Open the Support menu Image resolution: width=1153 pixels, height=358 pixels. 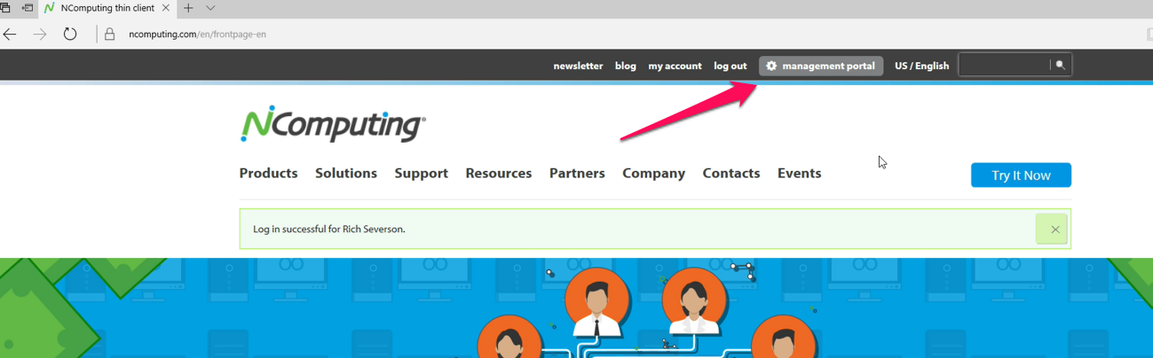click(x=421, y=174)
